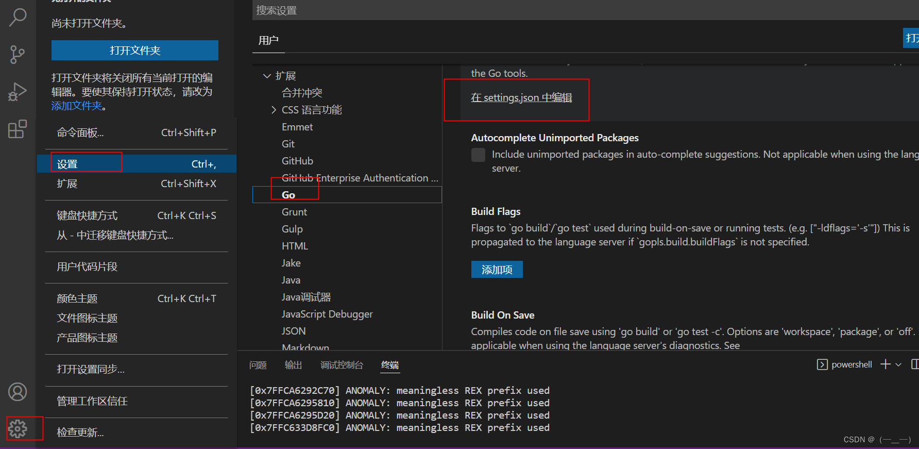Viewport: 919px width, 449px height.
Task: Toggle Autocomplete Unimported Packages checkbox
Action: 478,155
